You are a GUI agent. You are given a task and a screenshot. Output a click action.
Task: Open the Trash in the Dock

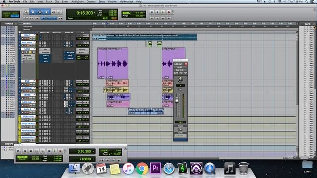tap(243, 168)
